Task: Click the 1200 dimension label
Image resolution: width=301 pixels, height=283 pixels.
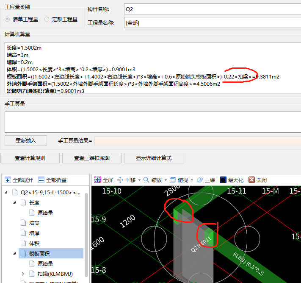Action: pyautogui.click(x=127, y=221)
